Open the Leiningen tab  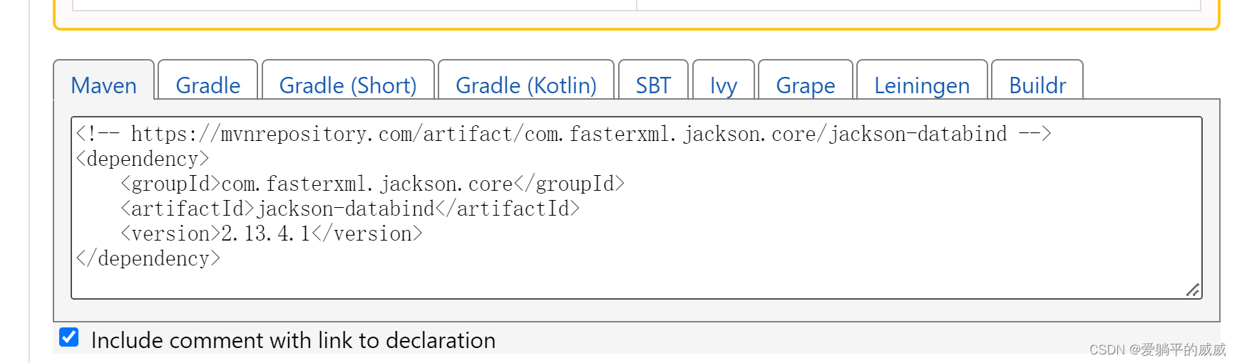tap(922, 80)
